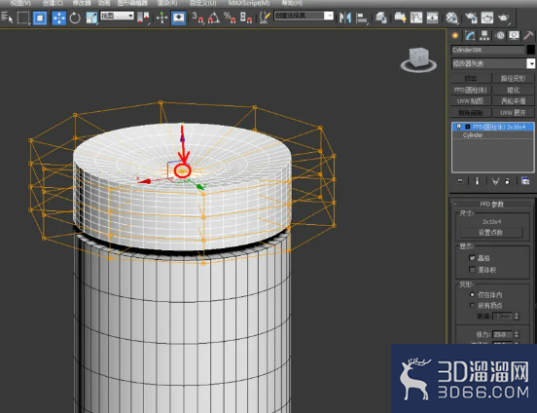Toggle the Percent Snap icon
This screenshot has width=537, height=413.
[230, 18]
